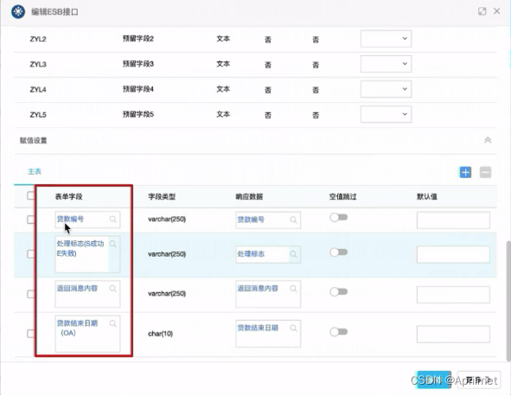Open the dropdown in the ZYL4 row
This screenshot has height=395, width=511.
pyautogui.click(x=386, y=89)
